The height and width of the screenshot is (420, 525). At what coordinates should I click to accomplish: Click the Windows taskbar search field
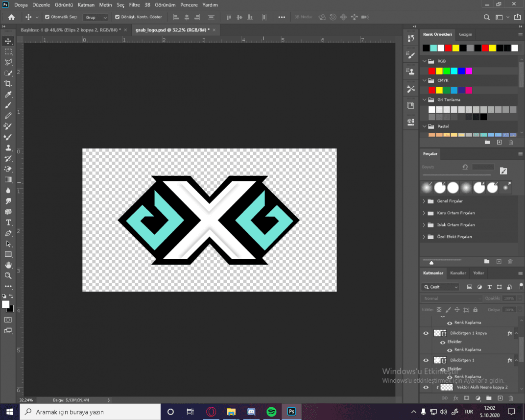point(91,412)
